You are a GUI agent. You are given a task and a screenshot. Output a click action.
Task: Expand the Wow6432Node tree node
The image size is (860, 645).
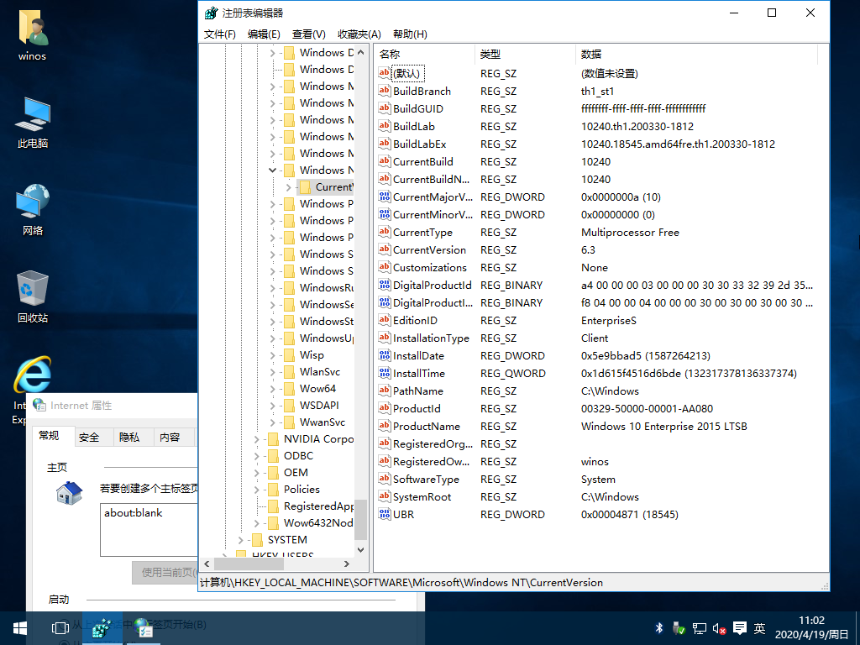coord(257,522)
